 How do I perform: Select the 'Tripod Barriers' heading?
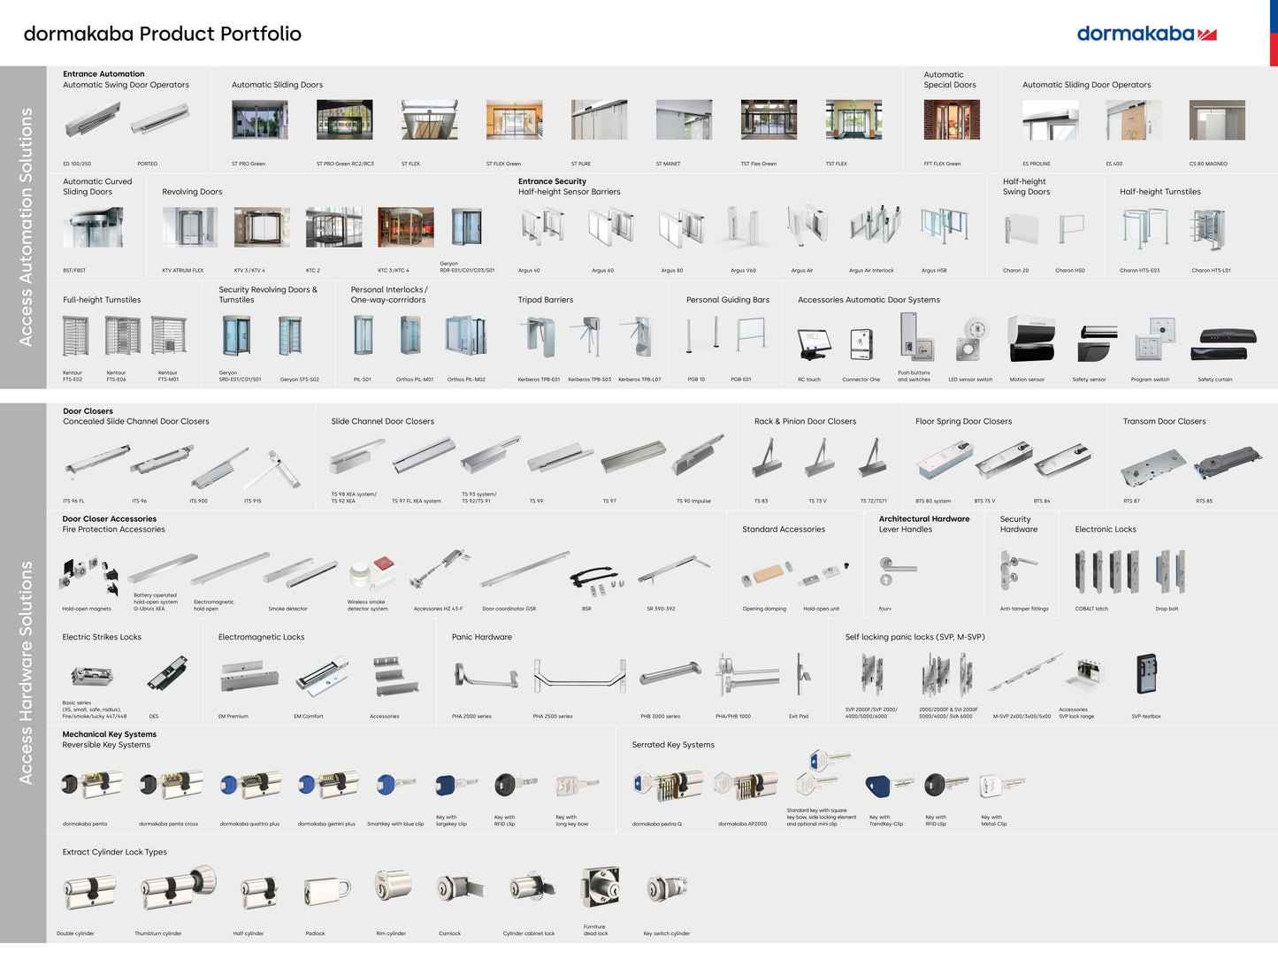coord(546,300)
